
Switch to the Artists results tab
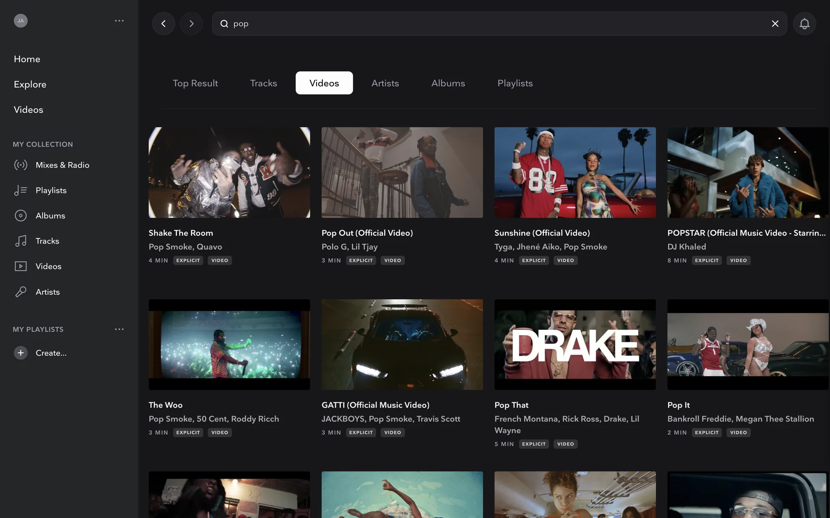click(x=385, y=83)
